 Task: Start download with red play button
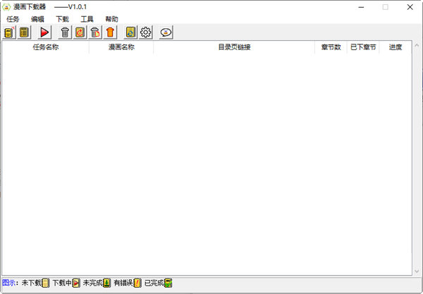(x=44, y=32)
